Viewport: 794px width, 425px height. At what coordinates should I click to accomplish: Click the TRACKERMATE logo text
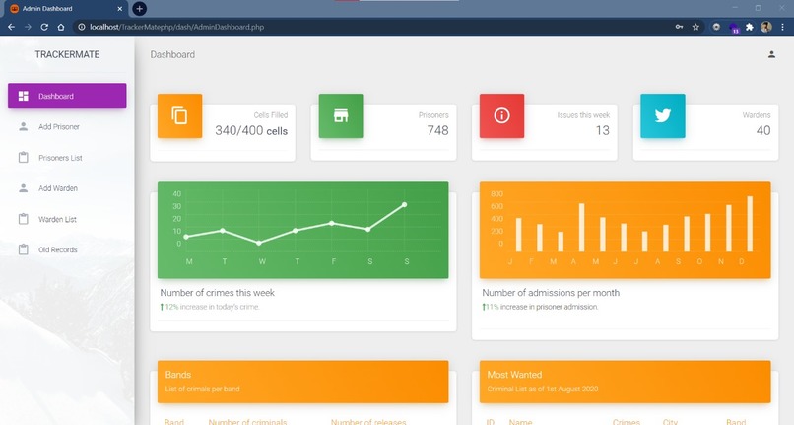click(67, 54)
